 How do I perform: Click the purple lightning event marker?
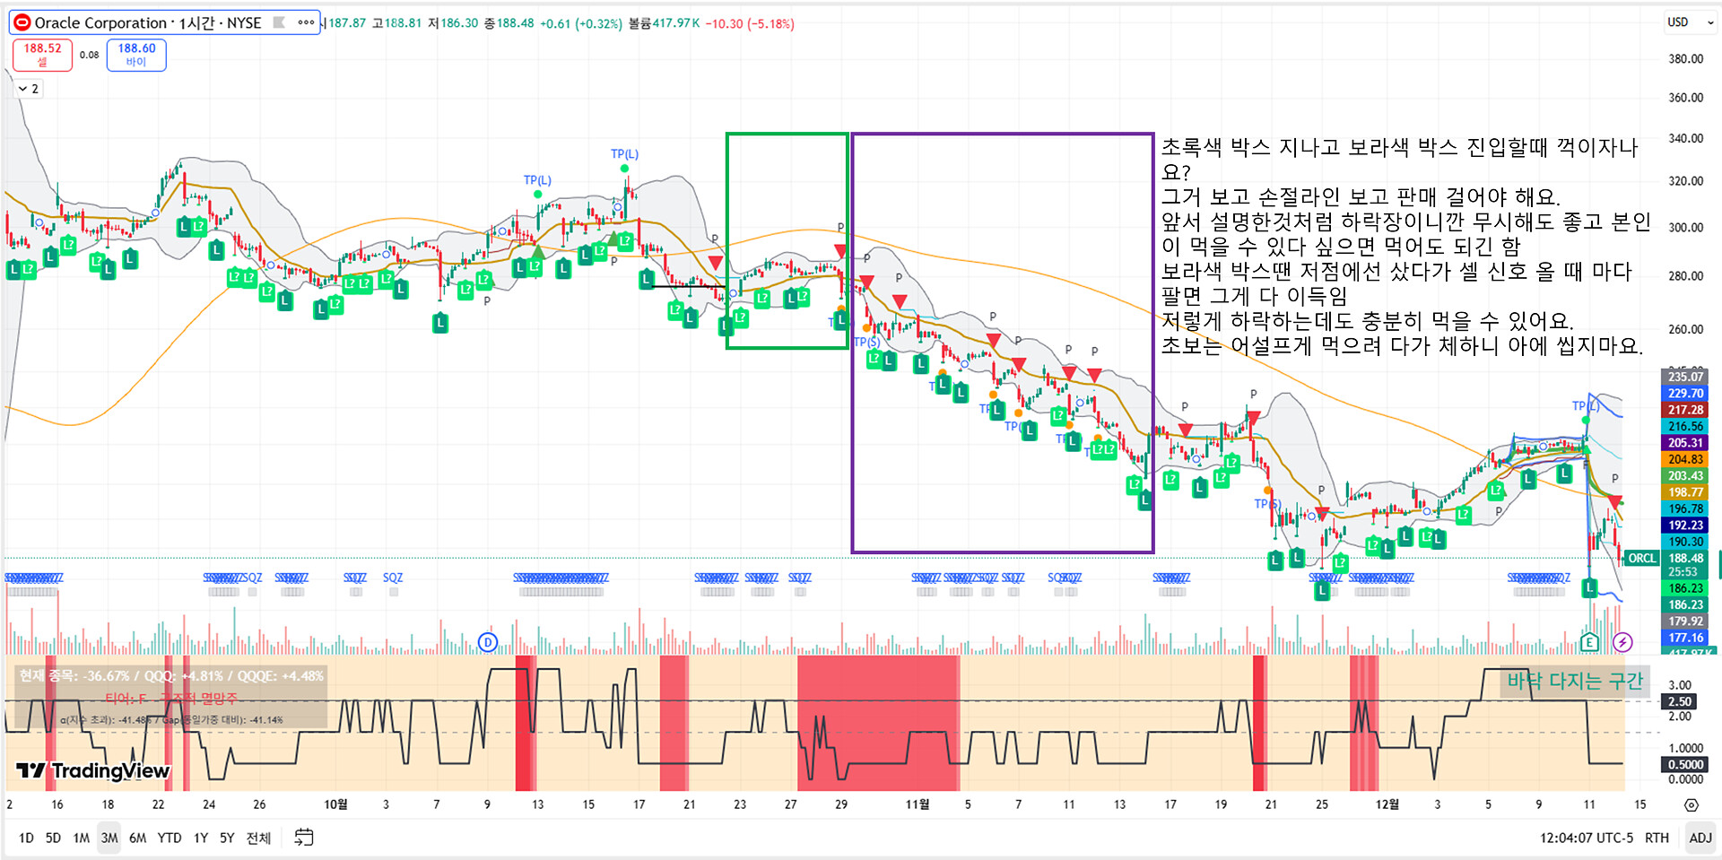pos(1622,642)
